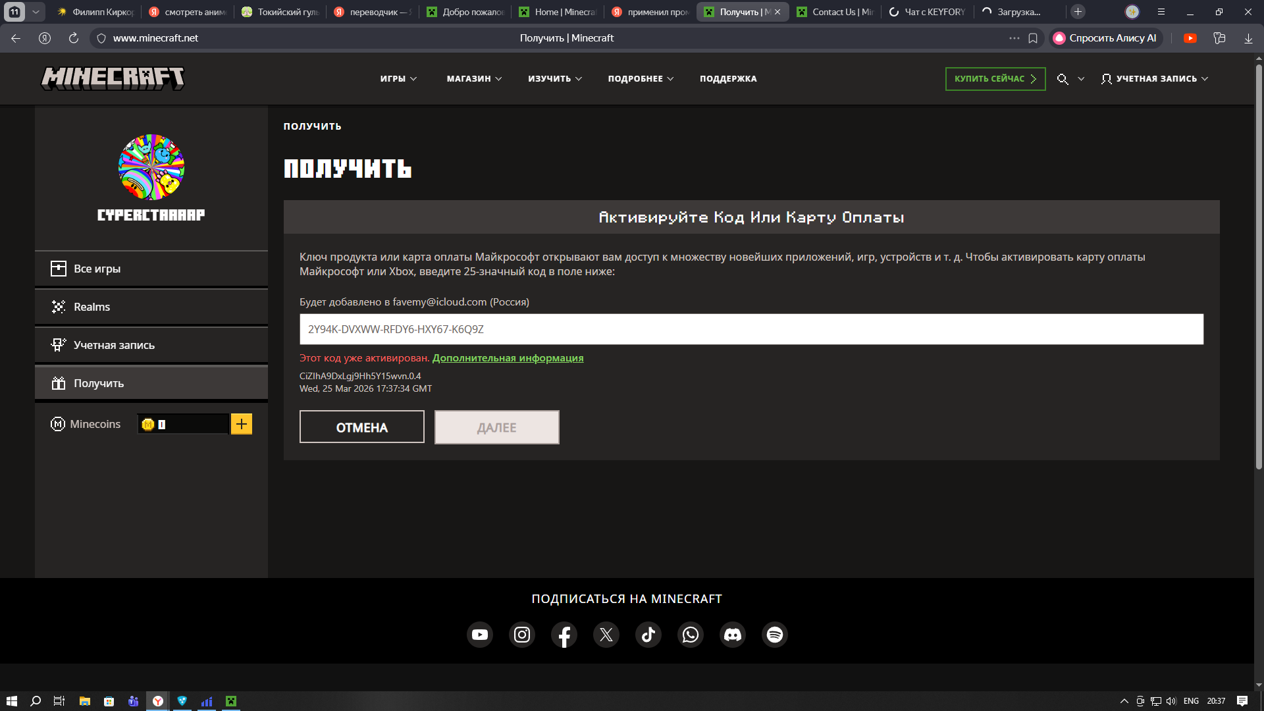Expand the ПОДРОБНЕЕ navigation menu
1264x711 pixels.
coord(641,79)
